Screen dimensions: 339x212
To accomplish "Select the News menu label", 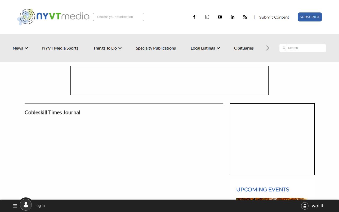I will coord(18,48).
